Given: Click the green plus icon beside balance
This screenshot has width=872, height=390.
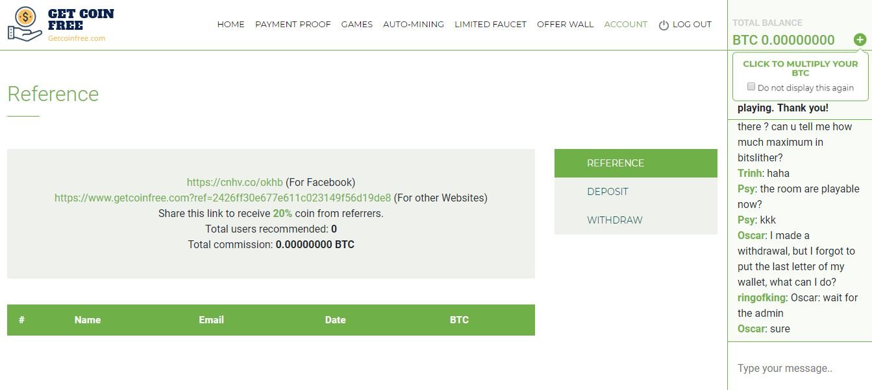Looking at the screenshot, I should 860,40.
